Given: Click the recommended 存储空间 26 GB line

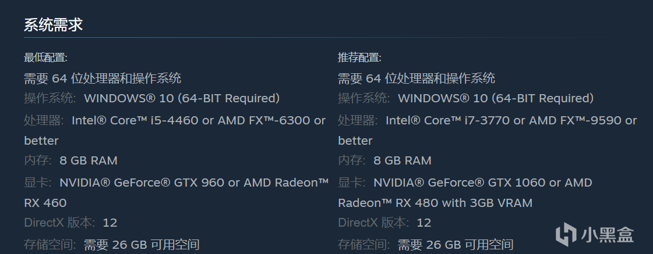Looking at the screenshot, I should (426, 245).
